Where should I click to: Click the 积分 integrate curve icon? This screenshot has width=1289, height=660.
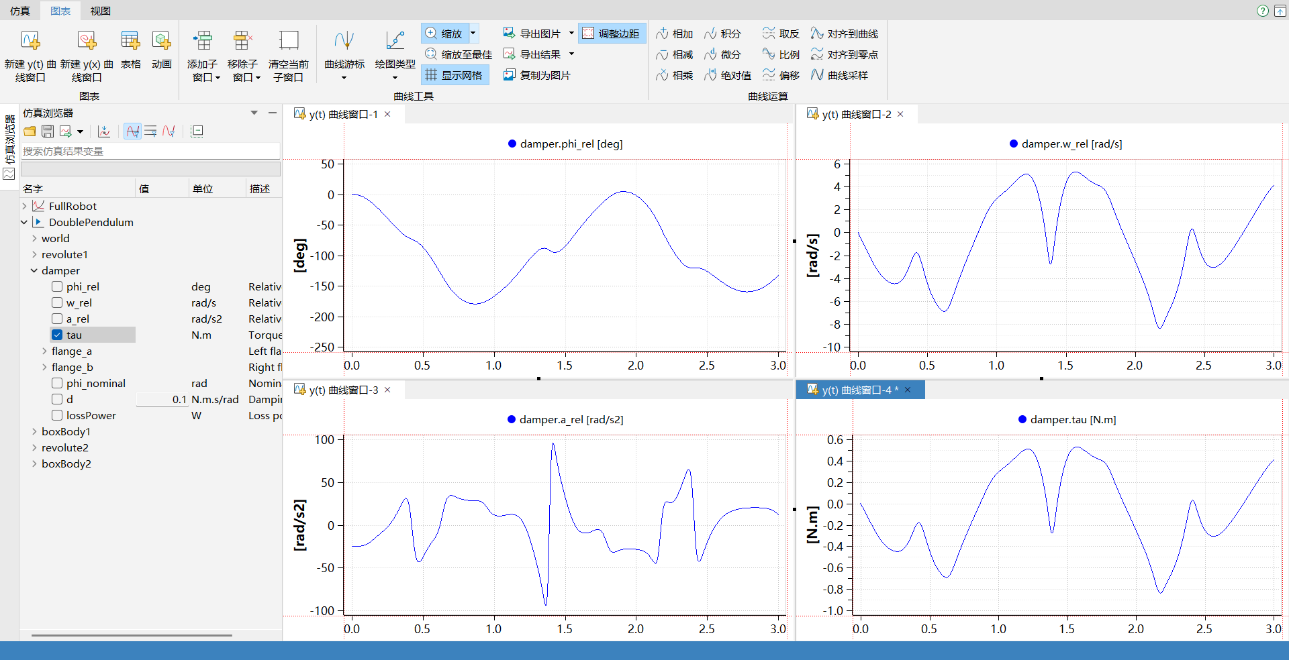pyautogui.click(x=710, y=34)
